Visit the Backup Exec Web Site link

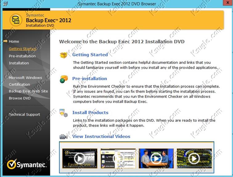click(x=28, y=91)
